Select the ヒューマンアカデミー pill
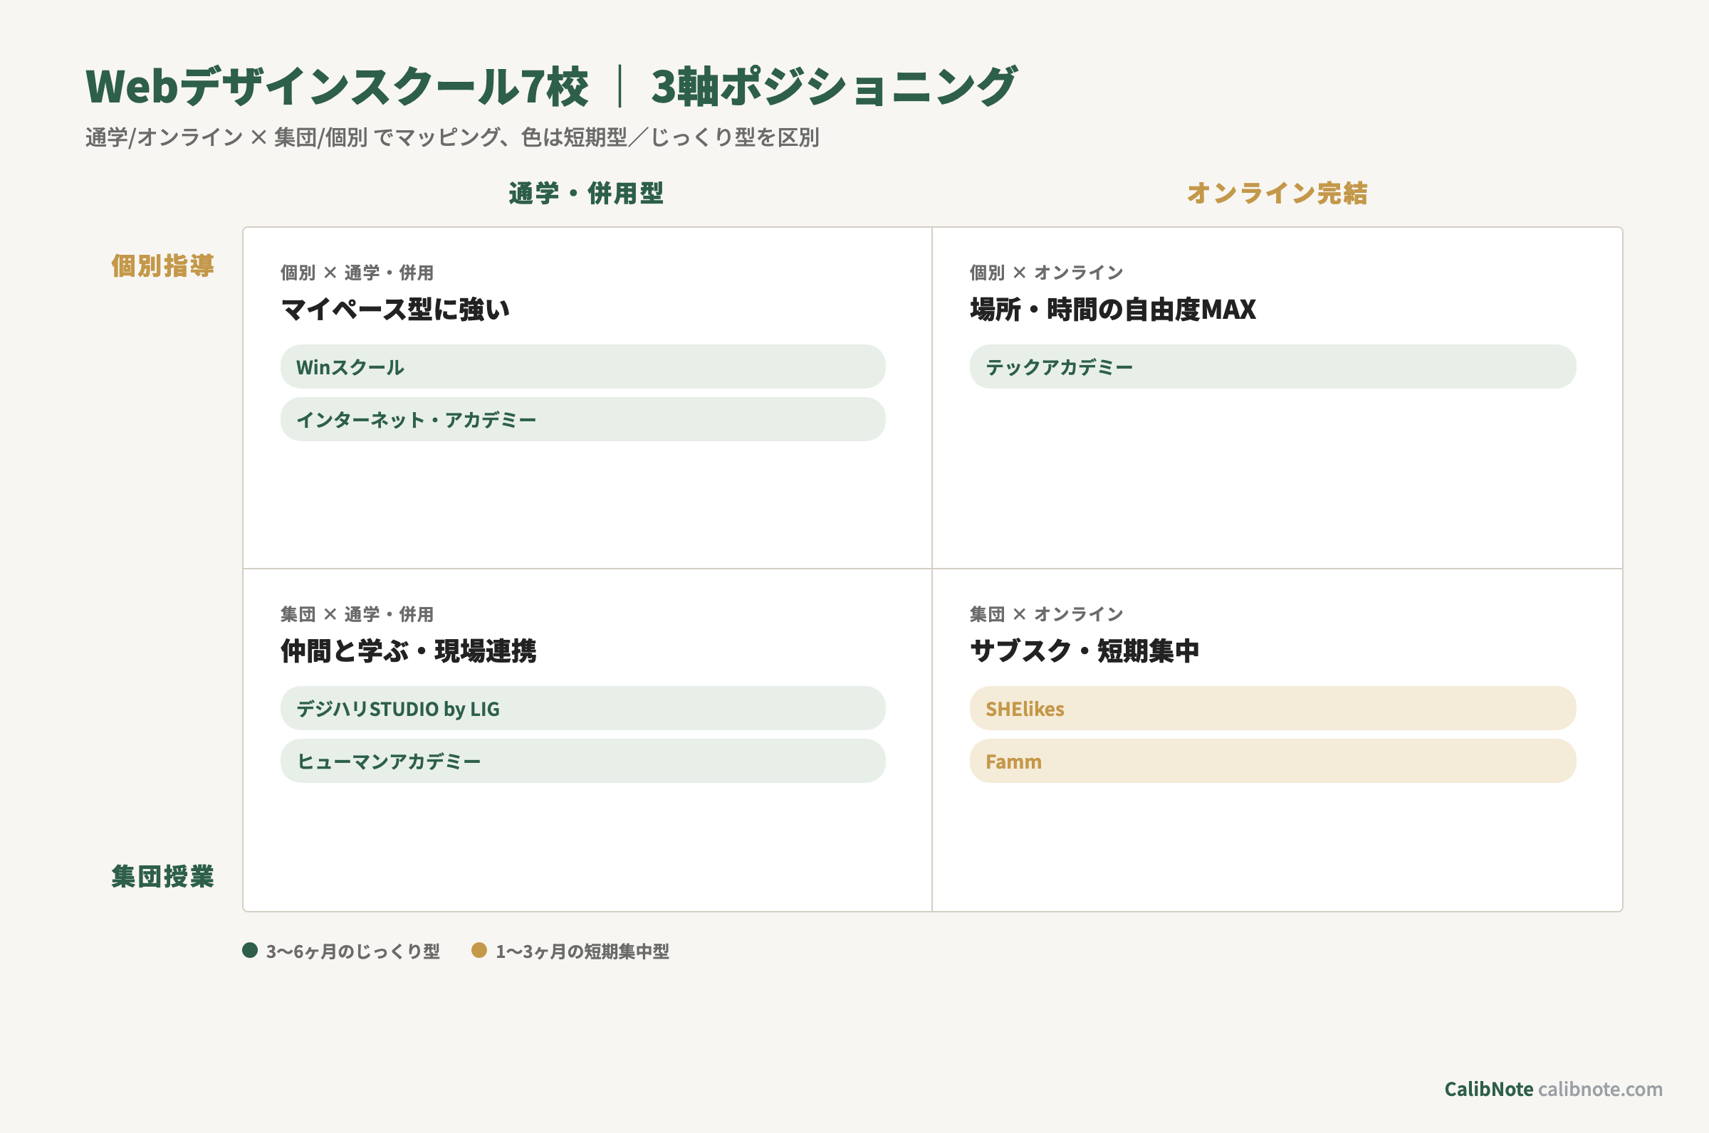This screenshot has height=1133, width=1709. point(582,761)
